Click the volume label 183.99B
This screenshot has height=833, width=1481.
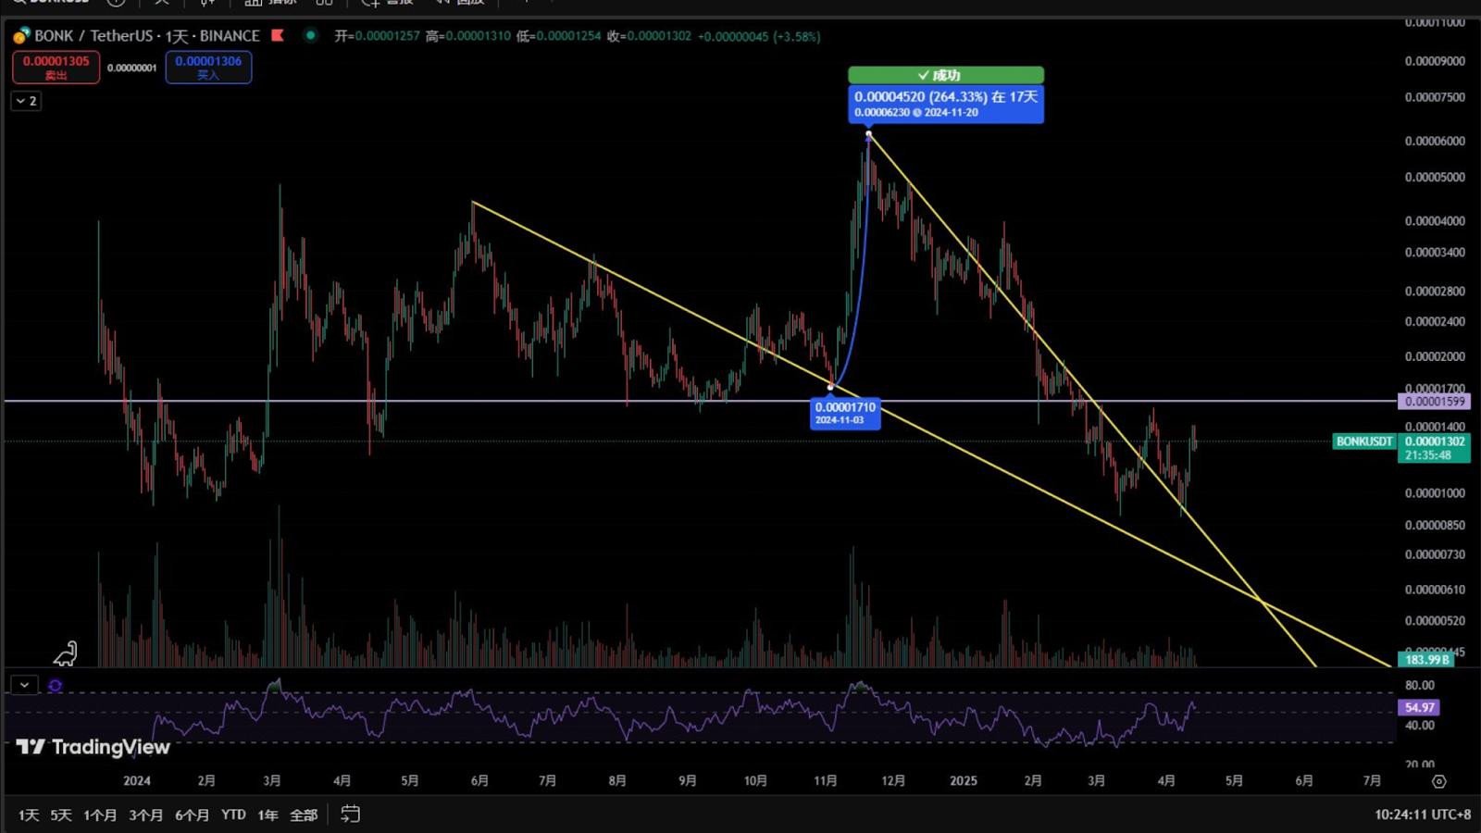(1426, 659)
